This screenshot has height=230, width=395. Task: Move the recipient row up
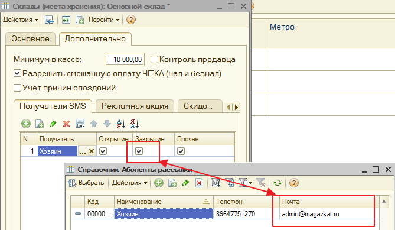coord(93,124)
